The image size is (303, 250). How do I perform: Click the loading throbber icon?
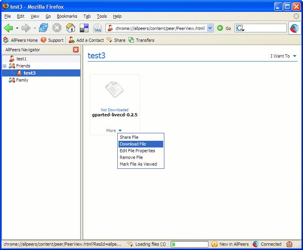tap(296, 16)
